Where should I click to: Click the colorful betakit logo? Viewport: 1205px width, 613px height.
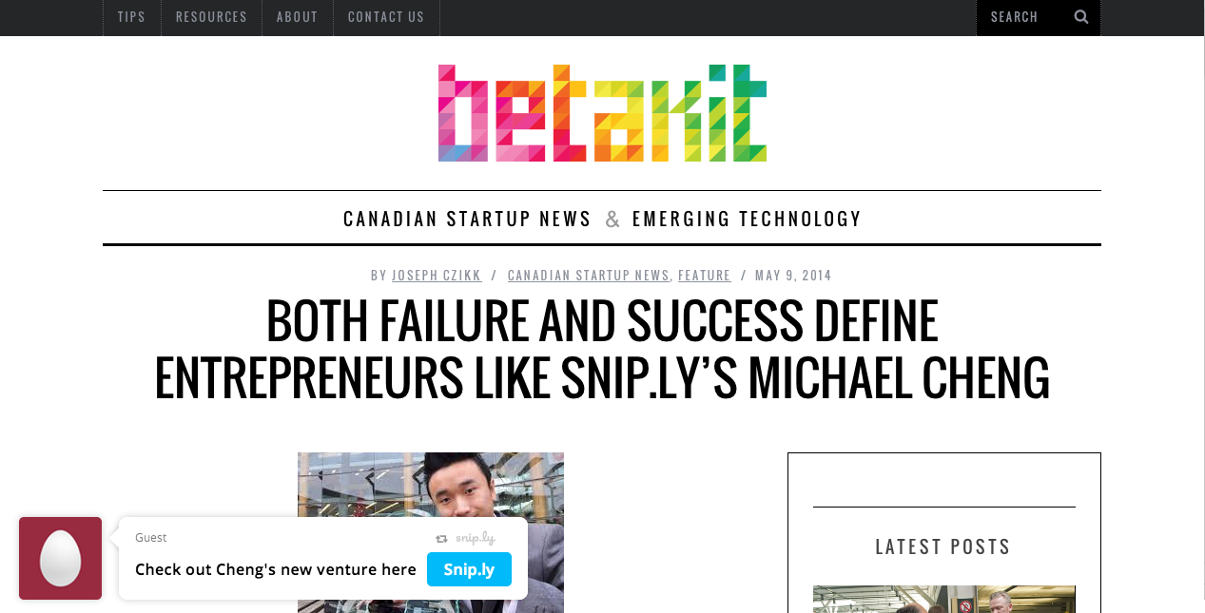point(602,113)
